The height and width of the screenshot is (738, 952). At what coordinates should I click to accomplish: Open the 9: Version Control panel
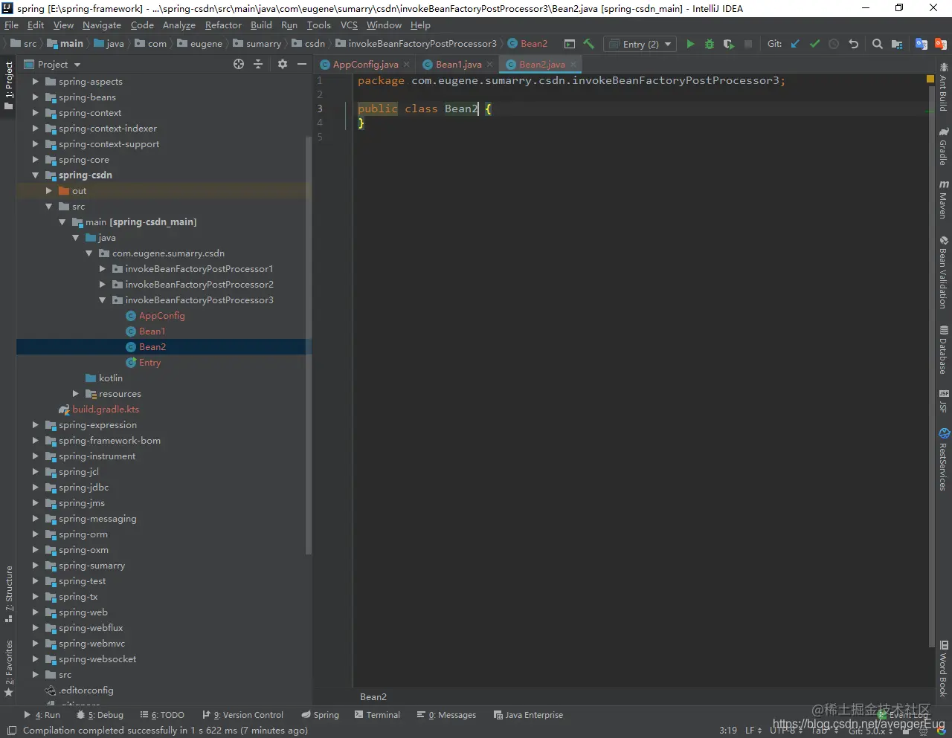click(243, 715)
